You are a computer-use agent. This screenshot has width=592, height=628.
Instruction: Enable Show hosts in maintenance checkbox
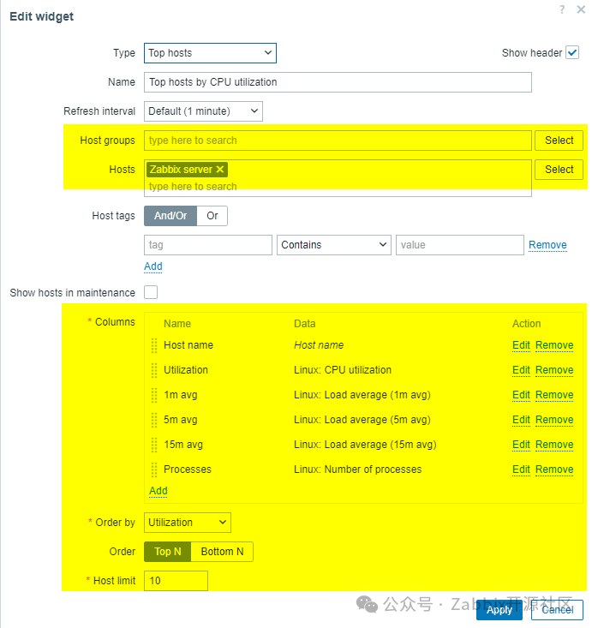pyautogui.click(x=151, y=292)
